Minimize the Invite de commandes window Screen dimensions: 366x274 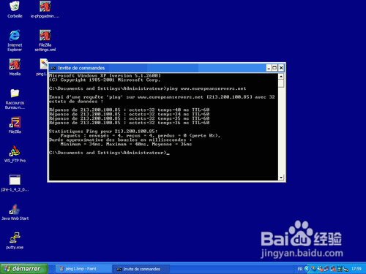point(269,68)
